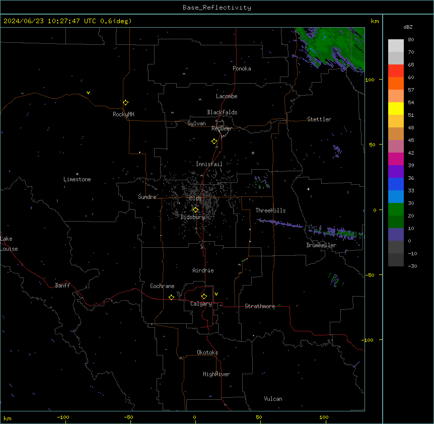Click the Ponoka city label

point(242,68)
